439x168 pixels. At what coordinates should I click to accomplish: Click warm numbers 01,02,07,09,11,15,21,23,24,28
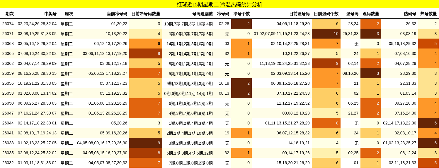point(282,34)
